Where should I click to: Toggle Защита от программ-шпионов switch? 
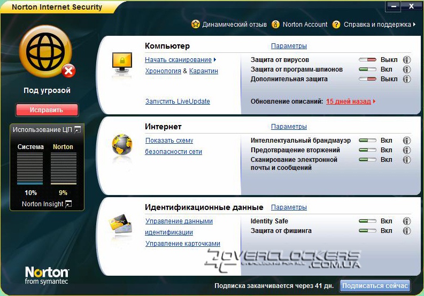(x=367, y=69)
